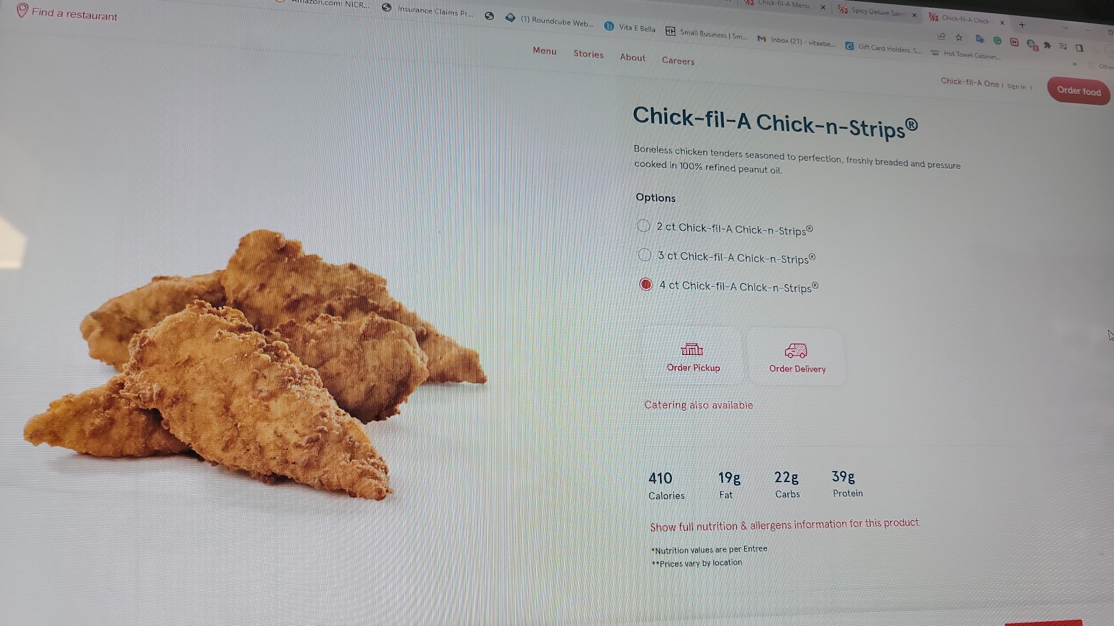Expand the bookmarks overflow chevron
The image size is (1114, 626).
[x=1074, y=64]
